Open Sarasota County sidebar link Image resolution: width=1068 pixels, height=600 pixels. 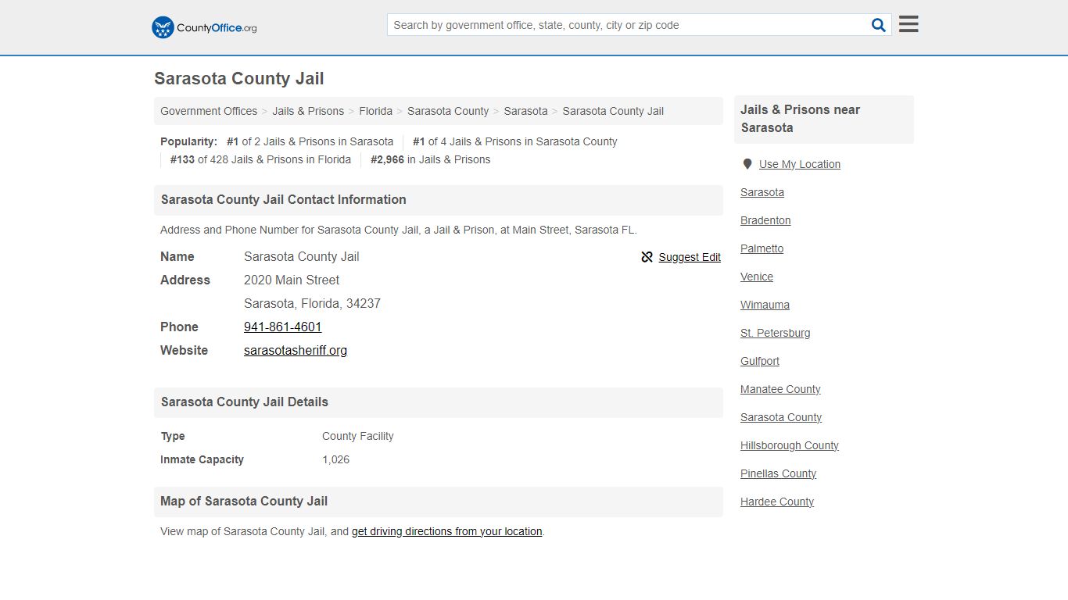(781, 417)
